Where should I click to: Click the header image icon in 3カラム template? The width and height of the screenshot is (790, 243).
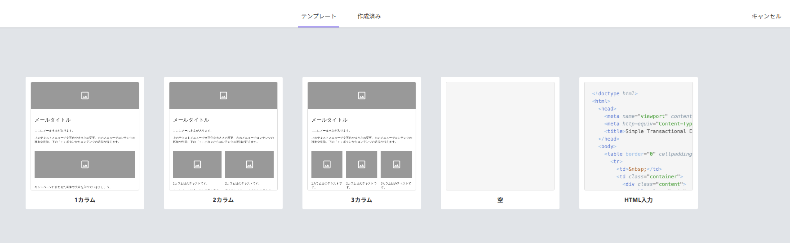(x=362, y=95)
